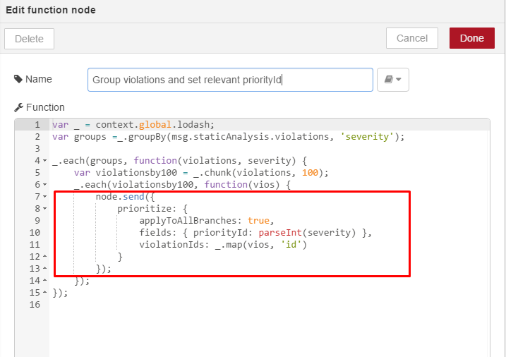Collapse code fold arrow on line 6
This screenshot has height=357, width=506.
pos(45,185)
